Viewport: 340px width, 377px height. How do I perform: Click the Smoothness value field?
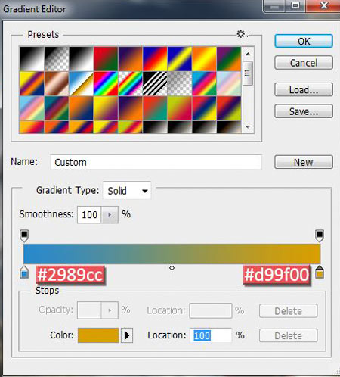tap(89, 215)
